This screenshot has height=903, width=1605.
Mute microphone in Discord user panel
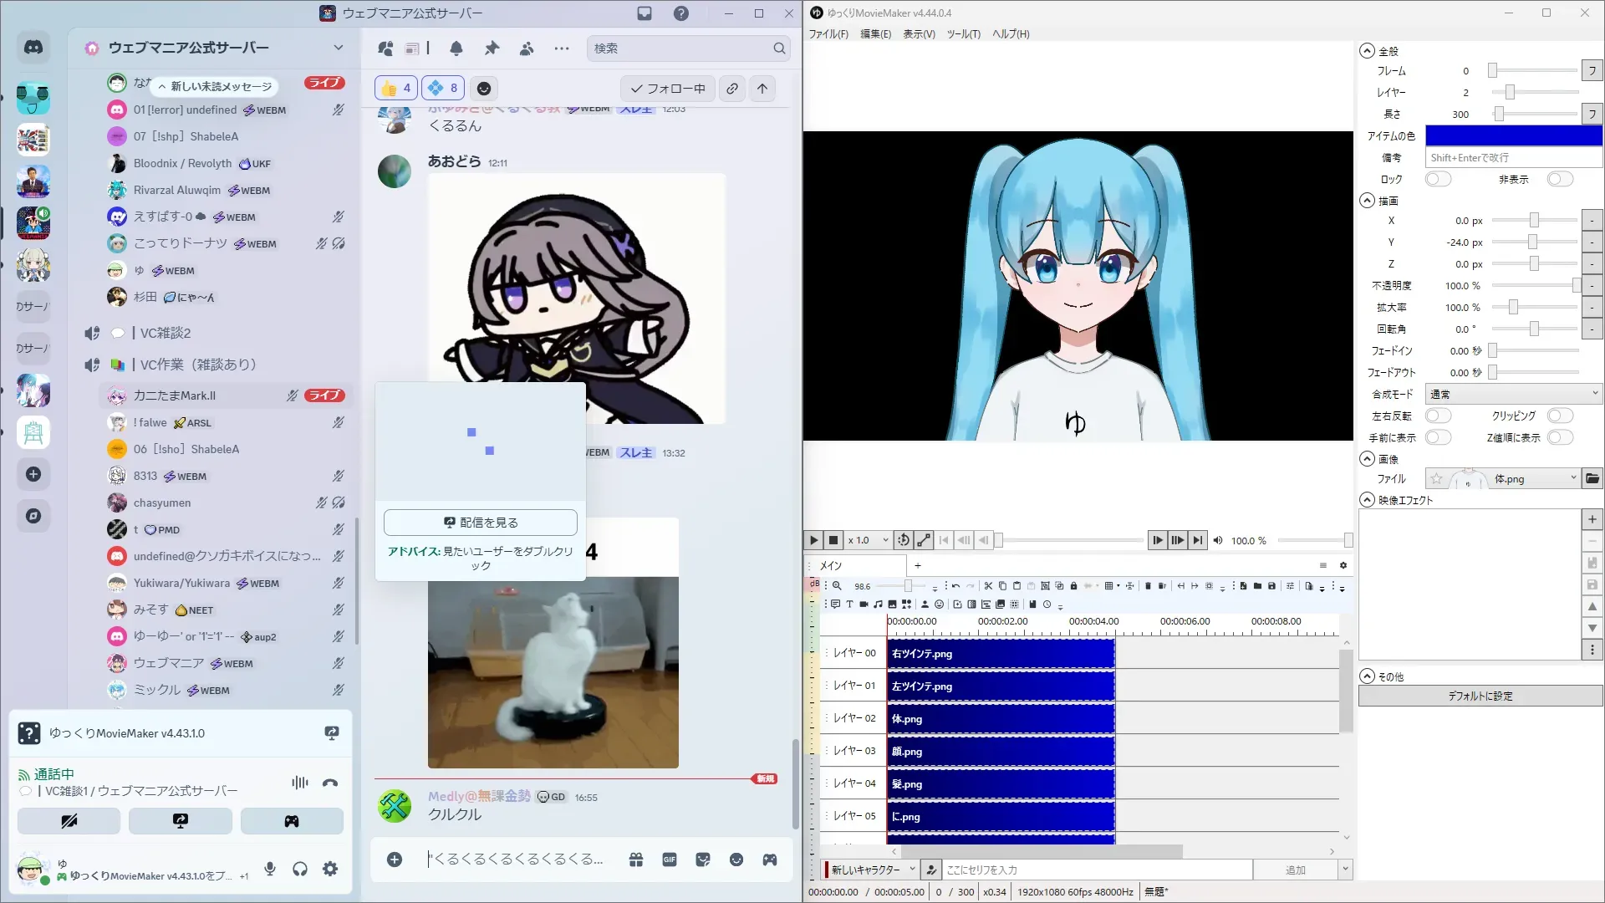270,869
